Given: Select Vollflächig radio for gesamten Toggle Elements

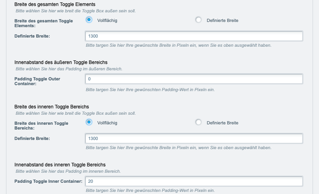Looking at the screenshot, I should click(x=89, y=20).
